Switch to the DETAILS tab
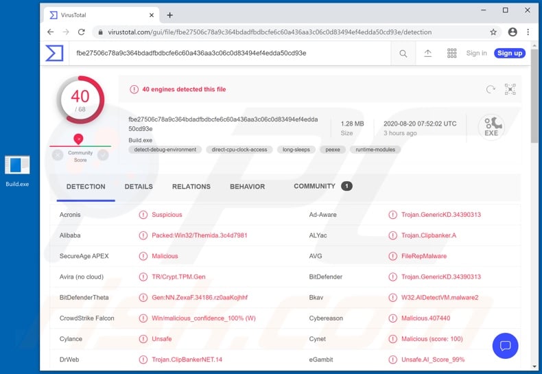Viewport: 542px width, 374px height. click(139, 187)
